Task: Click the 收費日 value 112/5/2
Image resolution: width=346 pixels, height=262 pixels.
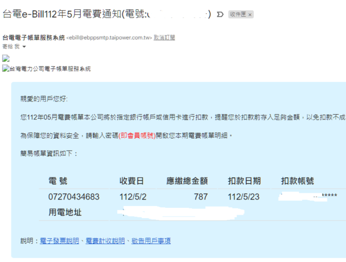Action: click(133, 197)
